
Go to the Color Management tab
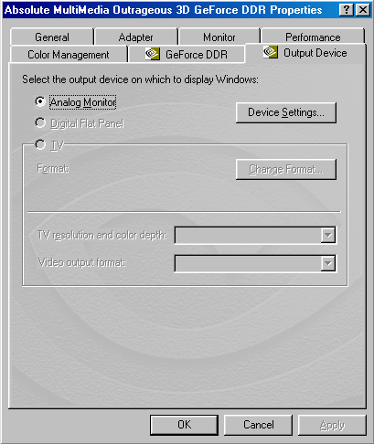coord(69,55)
